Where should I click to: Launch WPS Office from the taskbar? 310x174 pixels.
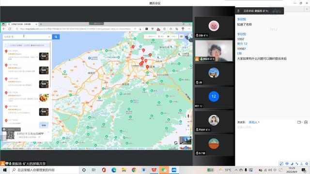[x=154, y=170]
